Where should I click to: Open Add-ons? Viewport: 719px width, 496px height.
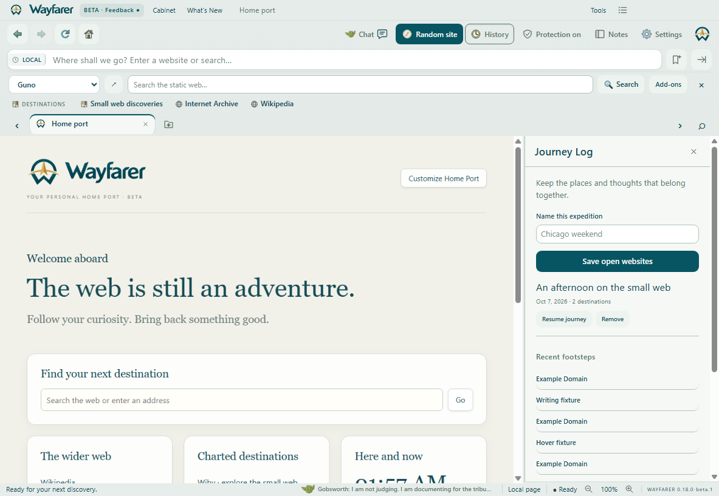(668, 84)
